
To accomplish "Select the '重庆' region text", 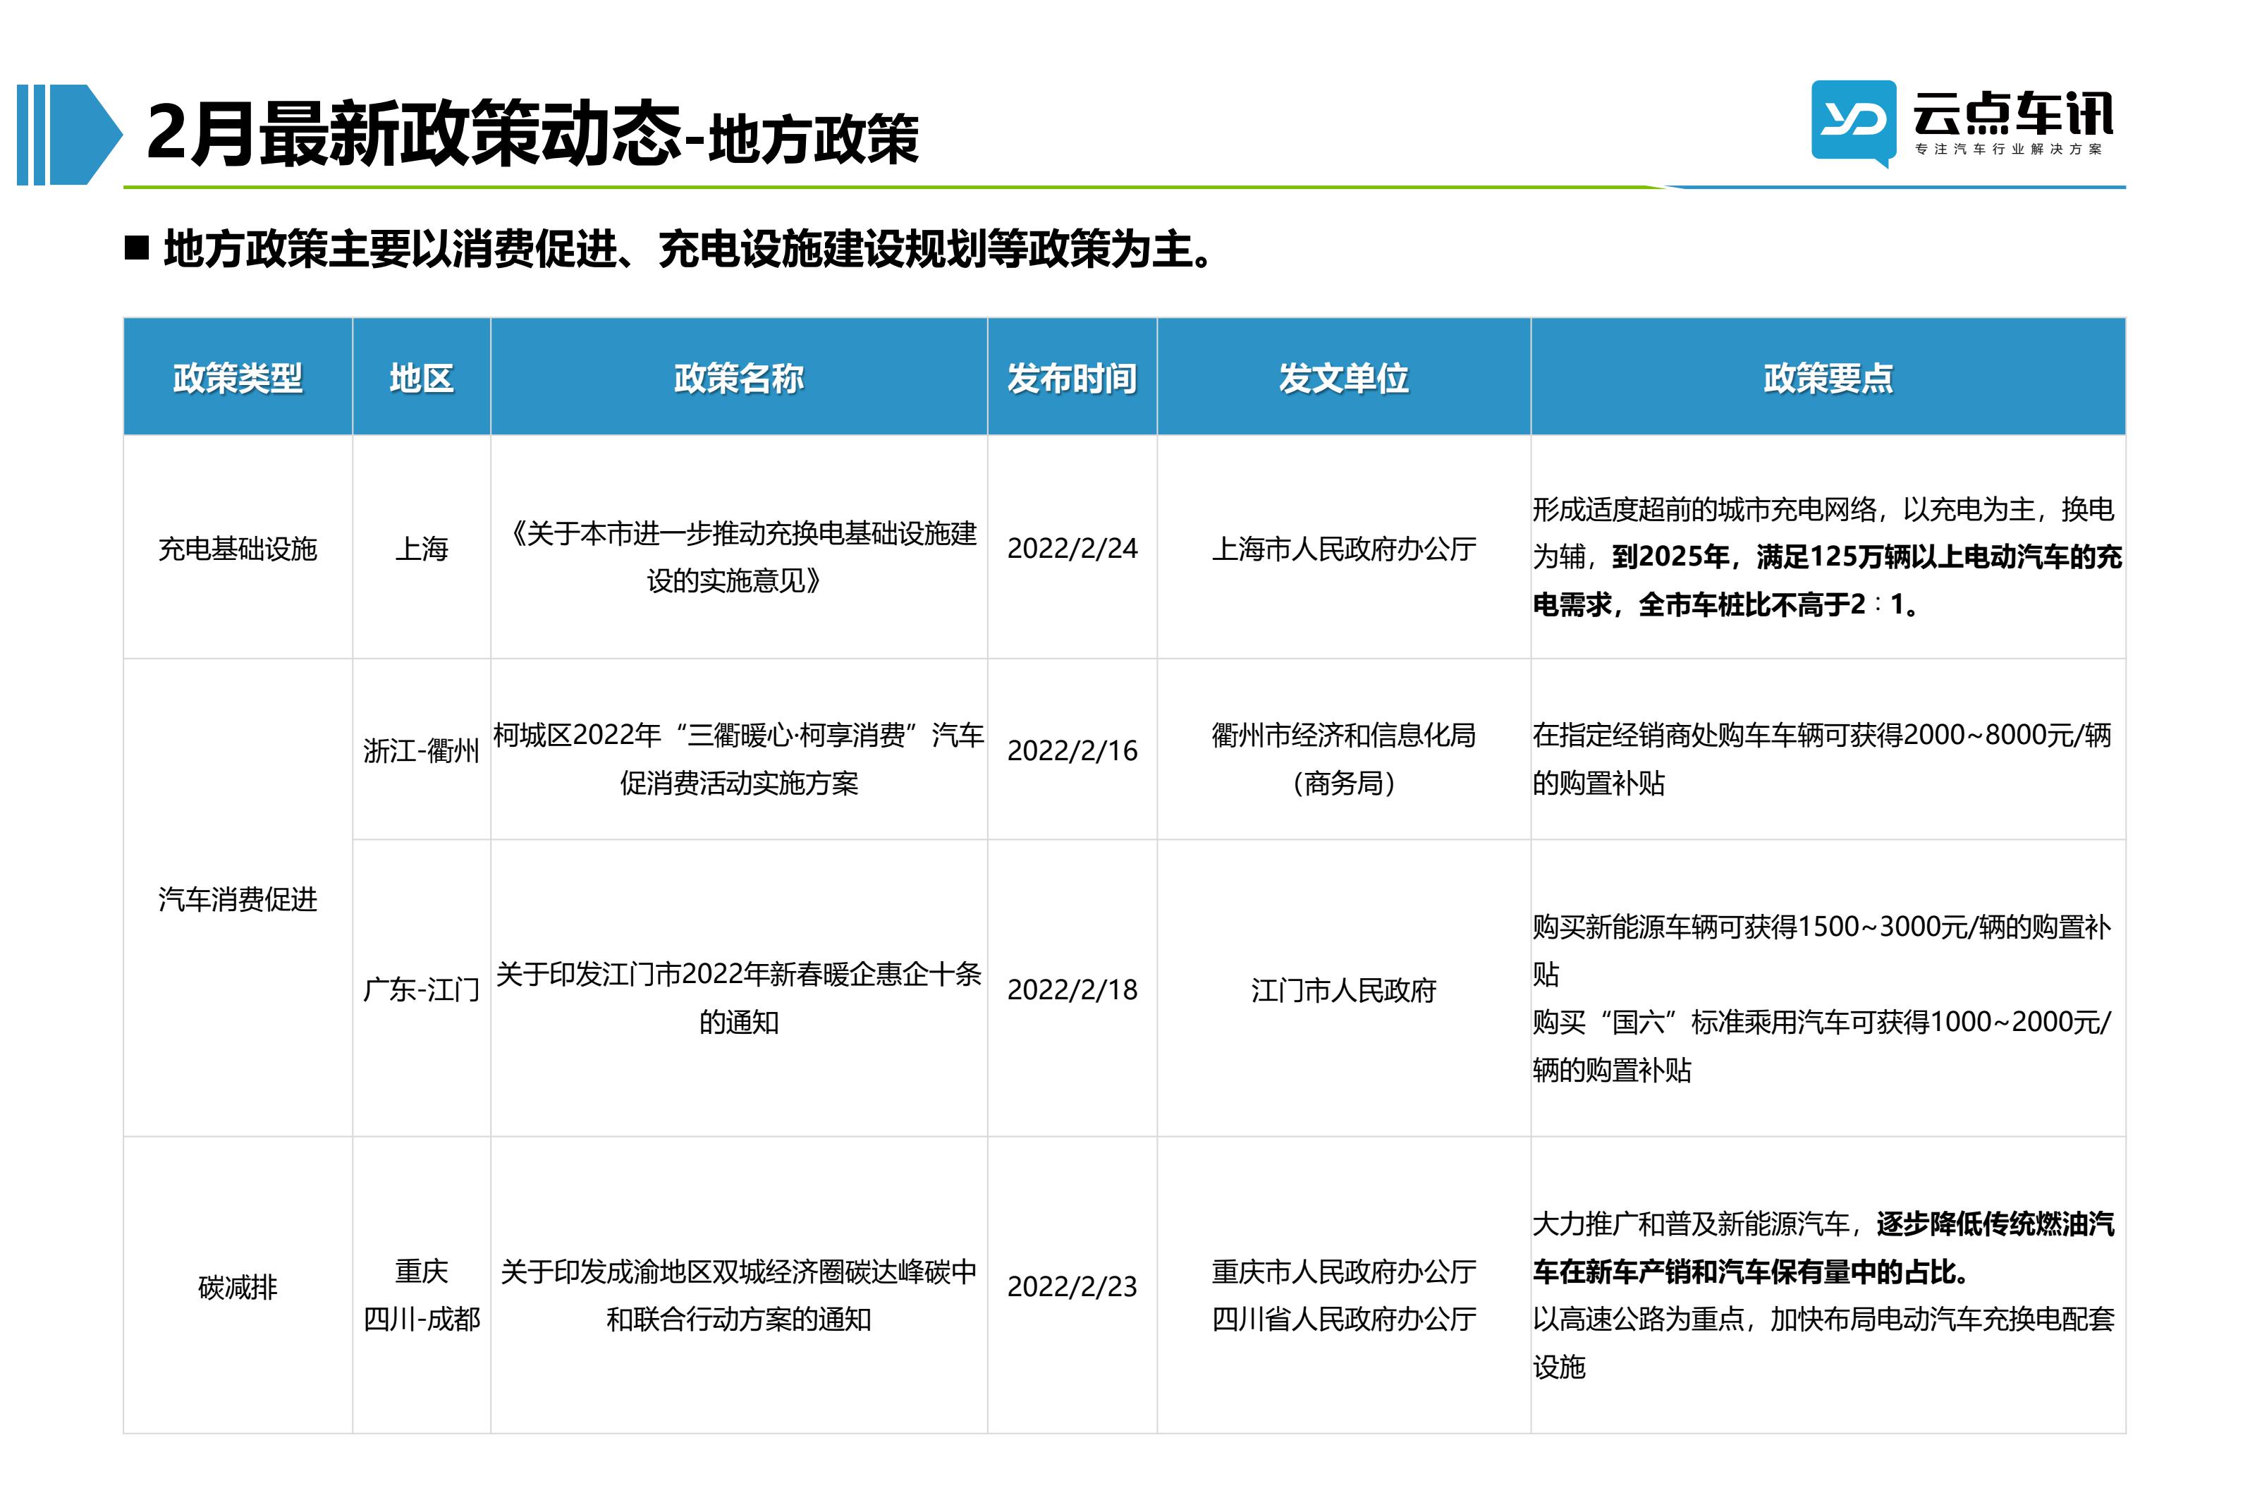I will (x=421, y=1272).
